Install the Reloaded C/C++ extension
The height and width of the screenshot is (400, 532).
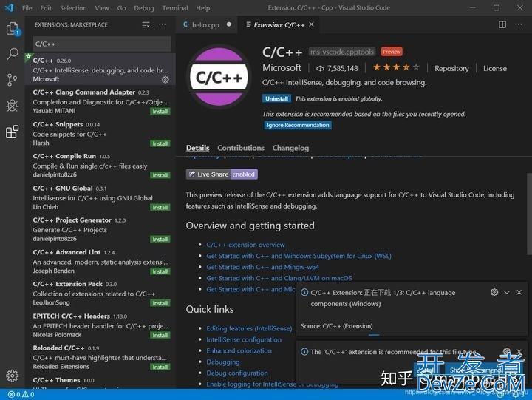[x=160, y=367]
